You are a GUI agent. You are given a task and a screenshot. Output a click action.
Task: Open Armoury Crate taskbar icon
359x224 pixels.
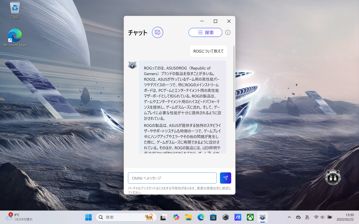[x=226, y=217]
